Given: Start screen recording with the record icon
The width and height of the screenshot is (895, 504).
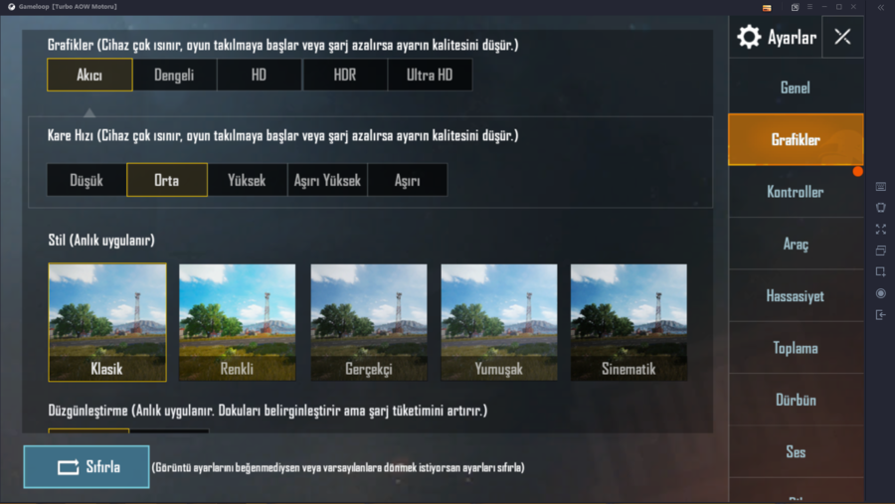Looking at the screenshot, I should tap(881, 293).
